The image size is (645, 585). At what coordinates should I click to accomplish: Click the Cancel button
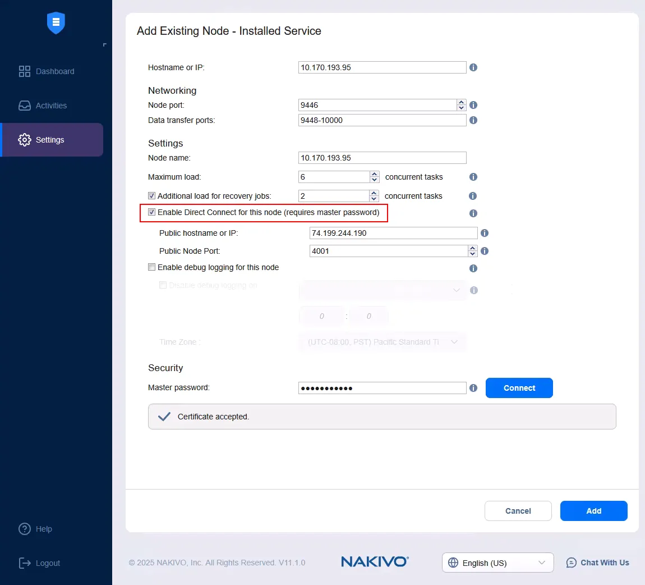click(x=518, y=511)
